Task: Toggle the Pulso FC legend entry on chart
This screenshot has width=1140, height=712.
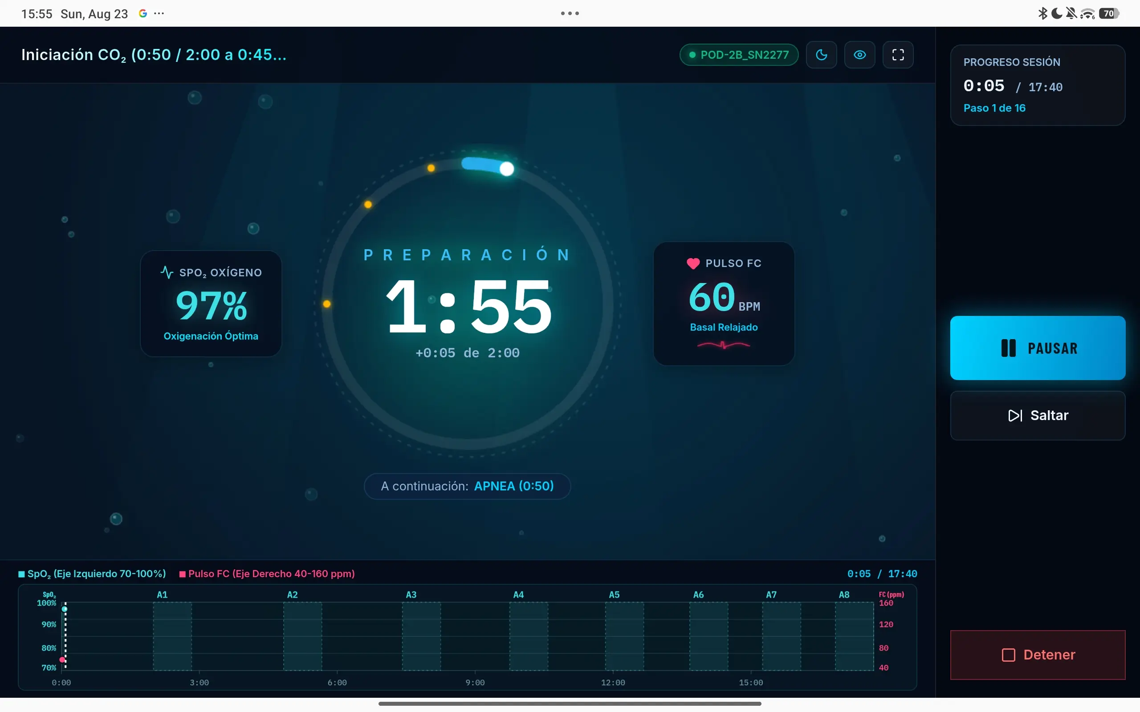Action: 267,574
